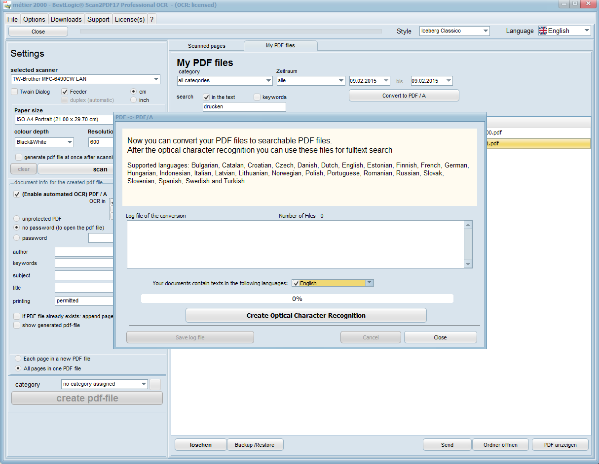Screen dimensions: 599x464
Task: Open the Options menu
Action: [x=34, y=19]
